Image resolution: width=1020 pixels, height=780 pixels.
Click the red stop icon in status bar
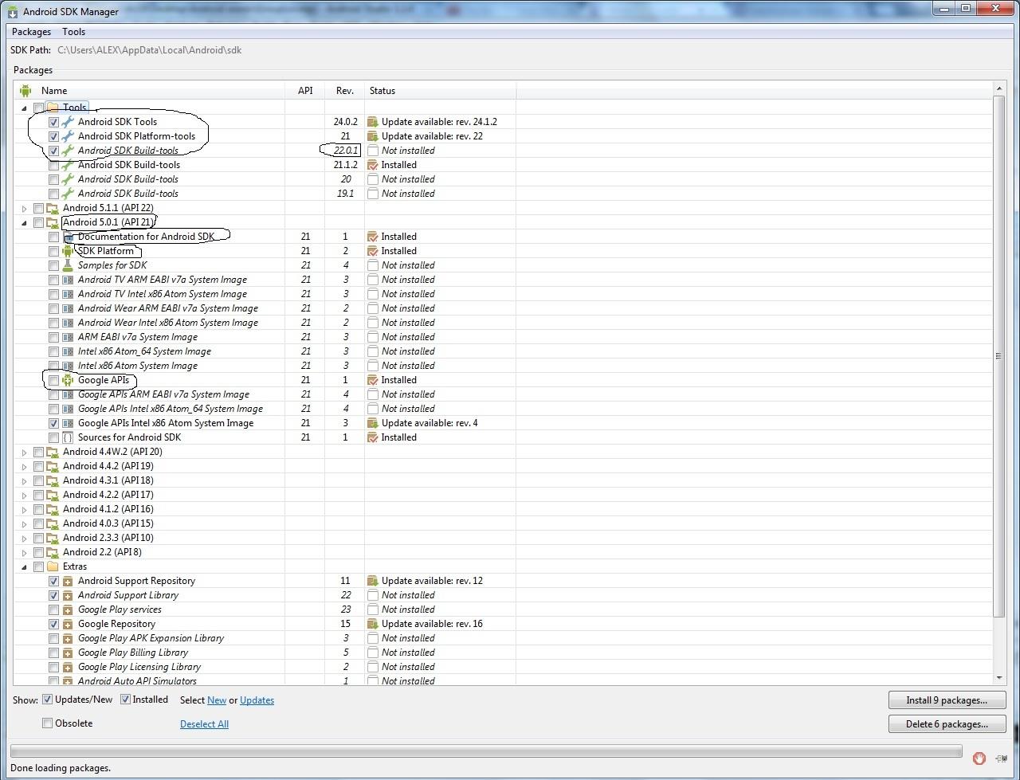[979, 758]
